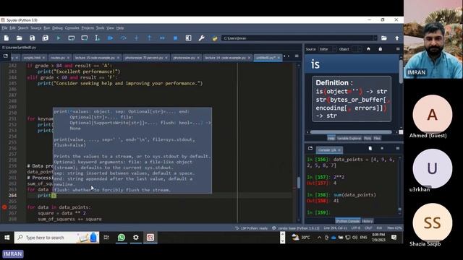Click the LSP Python ready status indicator
Viewport: 463px width, 260px height.
coord(251,228)
